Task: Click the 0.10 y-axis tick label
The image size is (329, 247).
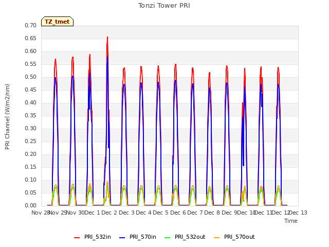Action: 31,180
